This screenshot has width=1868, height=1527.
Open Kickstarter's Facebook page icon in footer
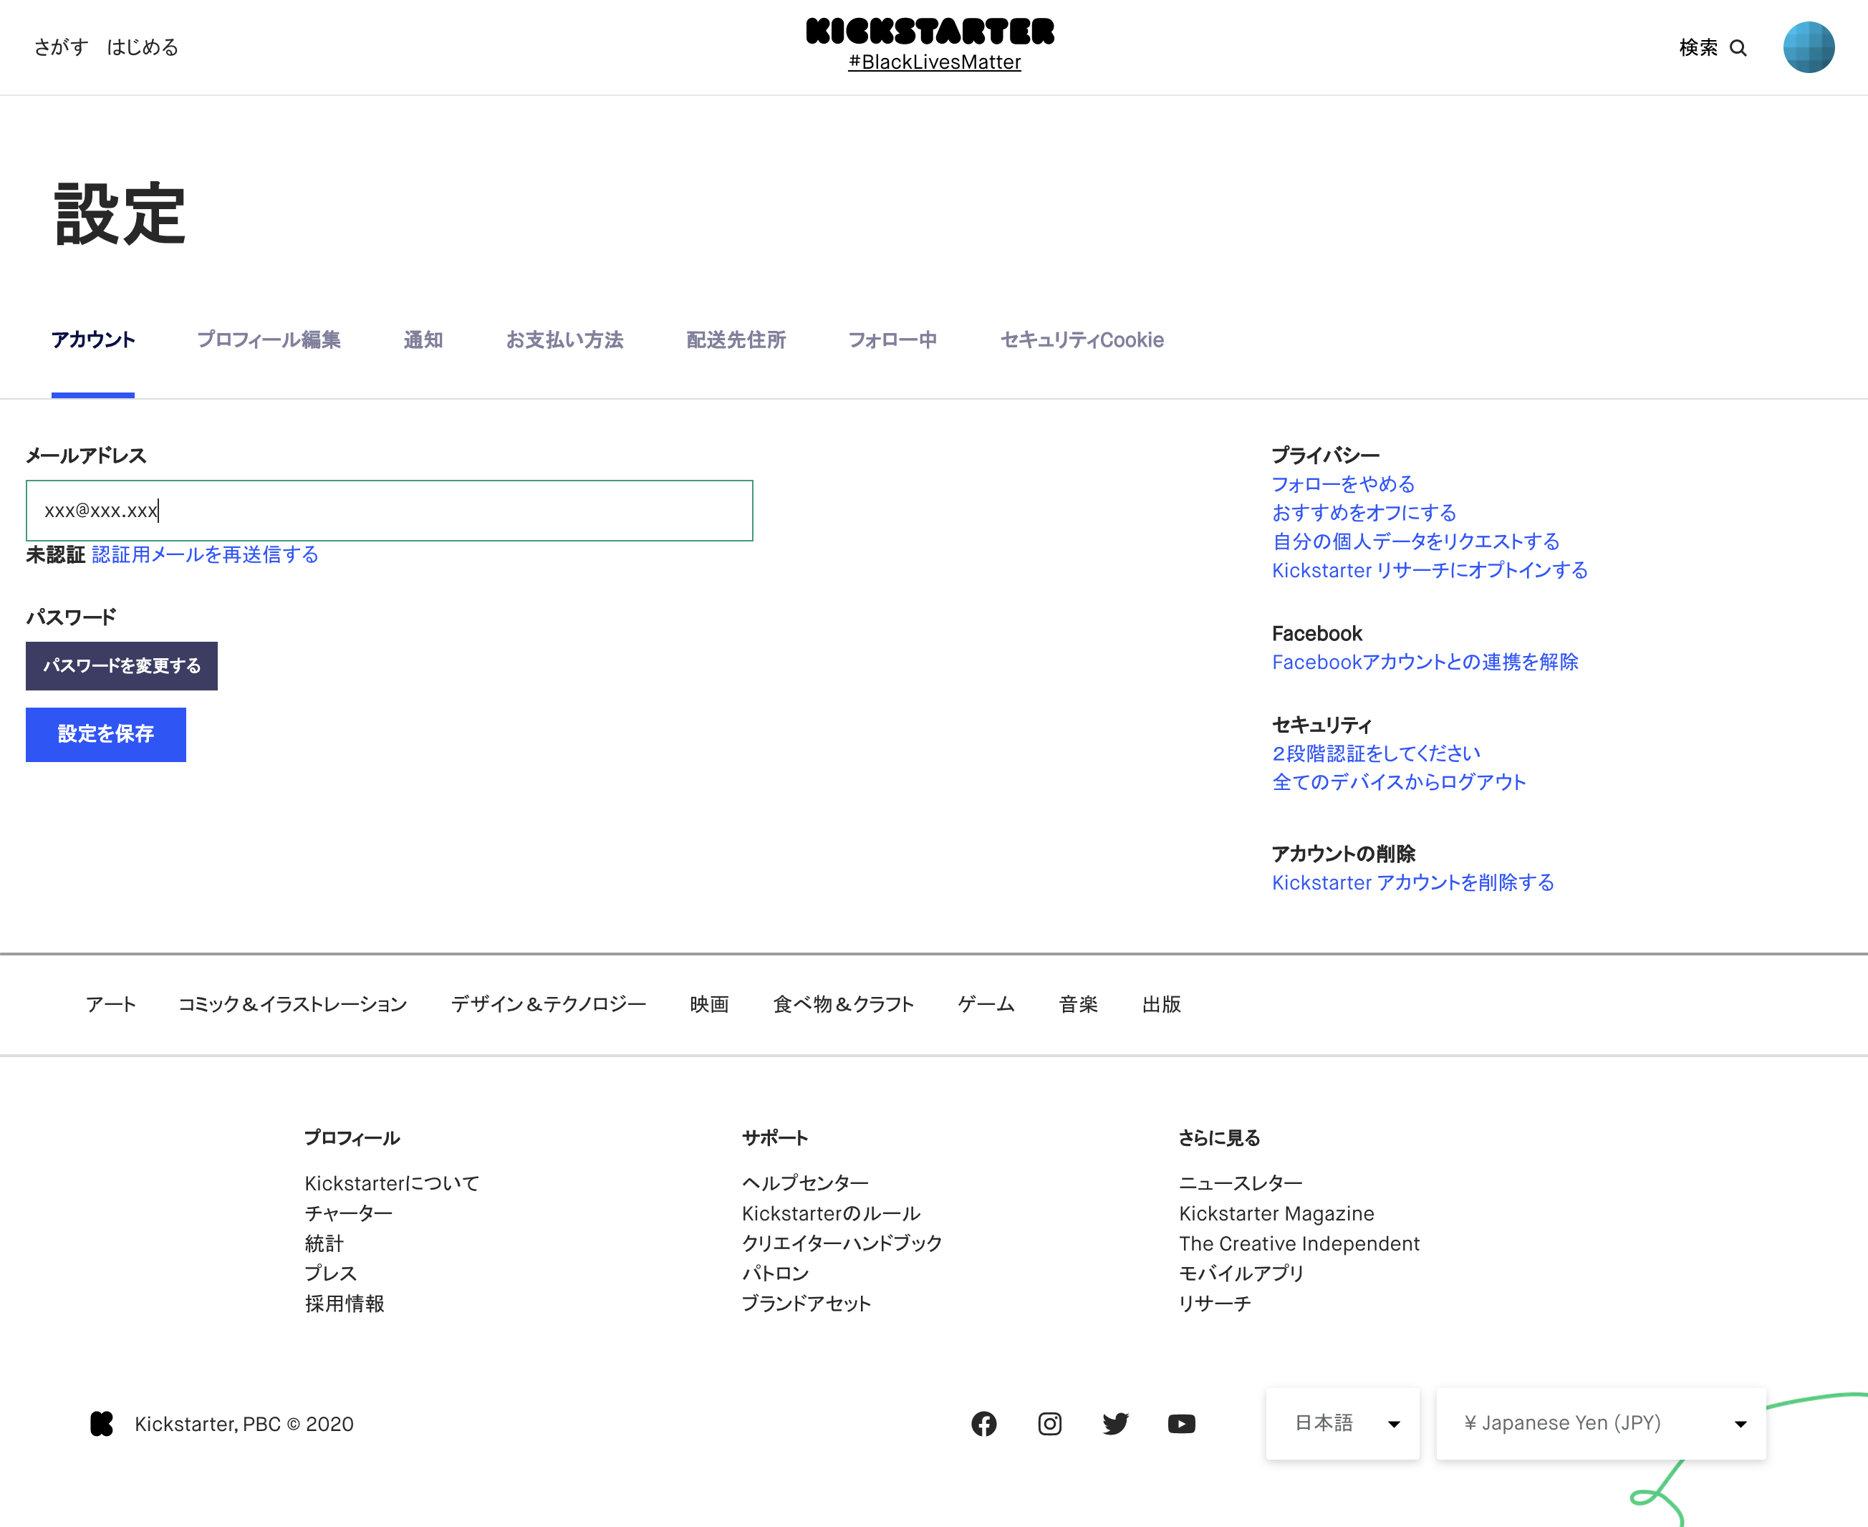[x=983, y=1423]
